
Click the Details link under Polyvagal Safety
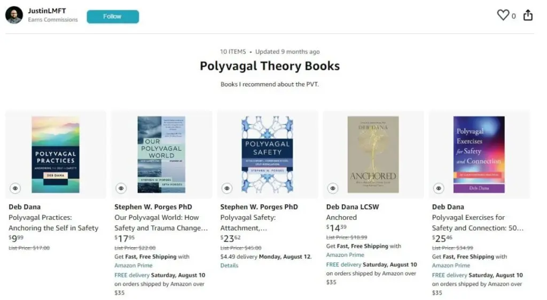click(229, 265)
